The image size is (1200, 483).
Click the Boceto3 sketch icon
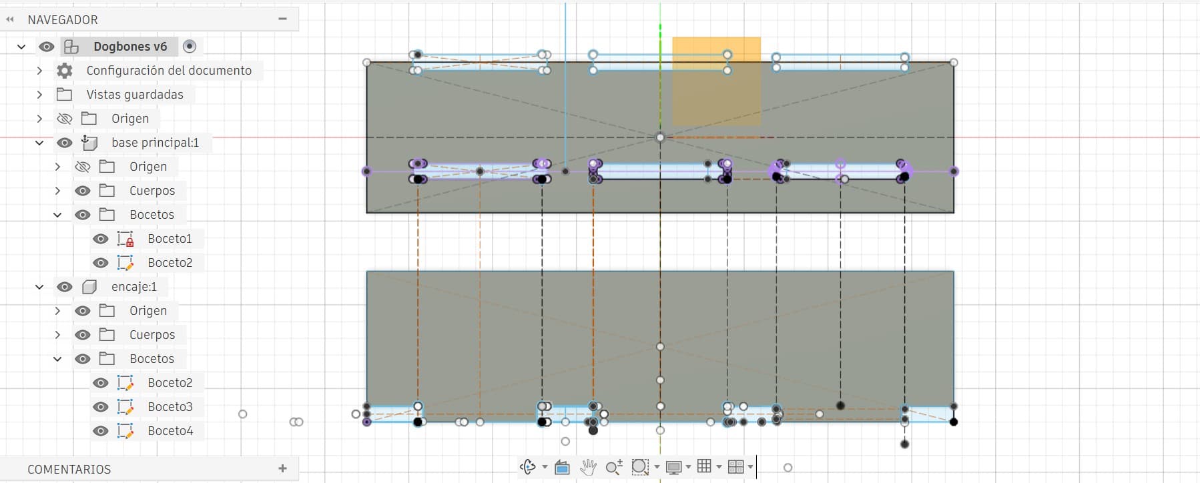coord(125,407)
